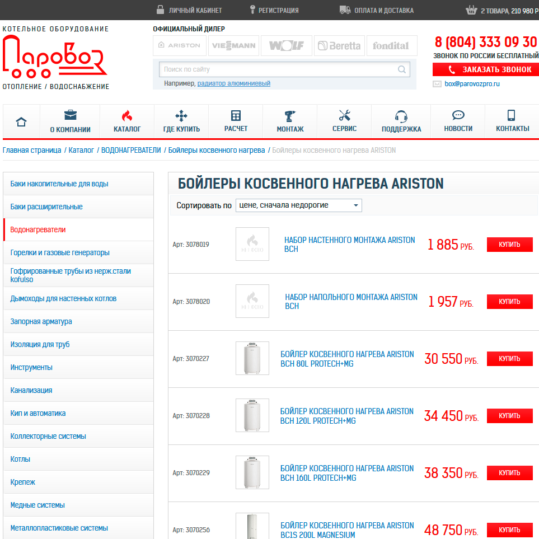Image resolution: width=539 pixels, height=539 pixels.
Task: Buy the BC1S 200L Magnesium boiler
Action: tap(509, 529)
